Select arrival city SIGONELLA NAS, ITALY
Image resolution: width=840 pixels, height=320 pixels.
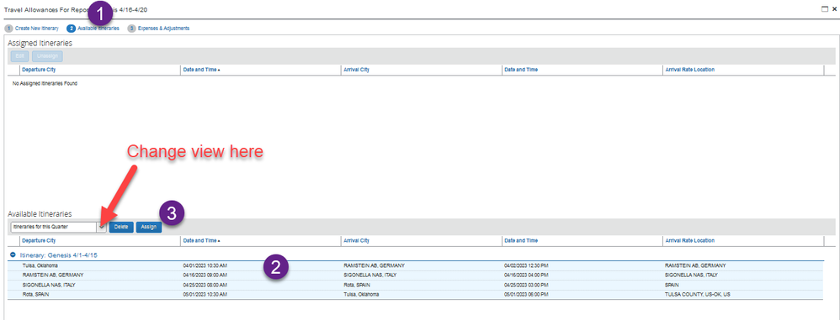click(x=369, y=275)
